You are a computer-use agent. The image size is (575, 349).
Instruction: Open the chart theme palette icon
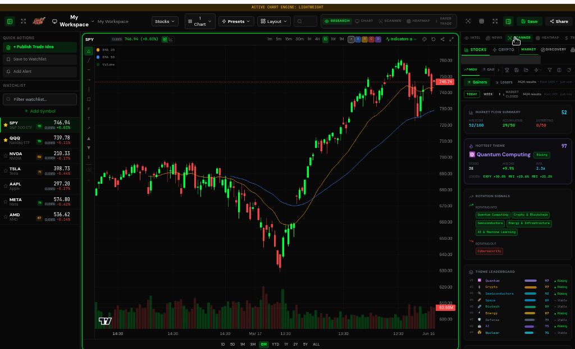point(425,39)
